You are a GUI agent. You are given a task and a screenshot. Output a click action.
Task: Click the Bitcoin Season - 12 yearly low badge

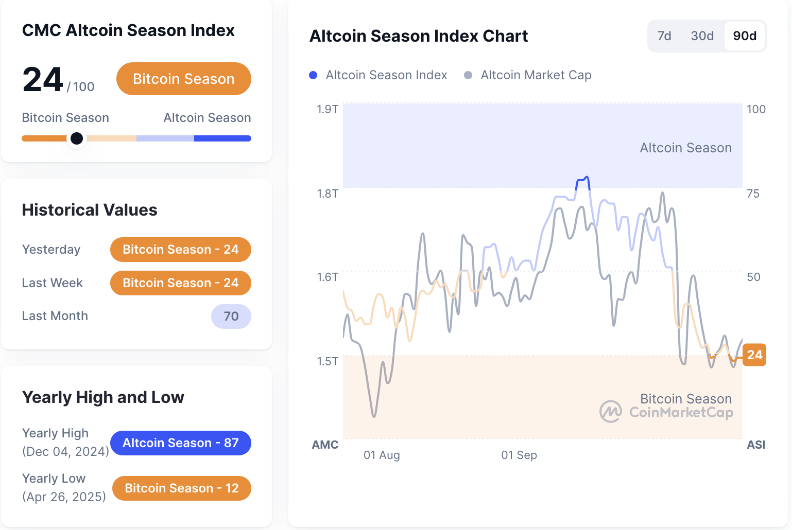pyautogui.click(x=181, y=488)
